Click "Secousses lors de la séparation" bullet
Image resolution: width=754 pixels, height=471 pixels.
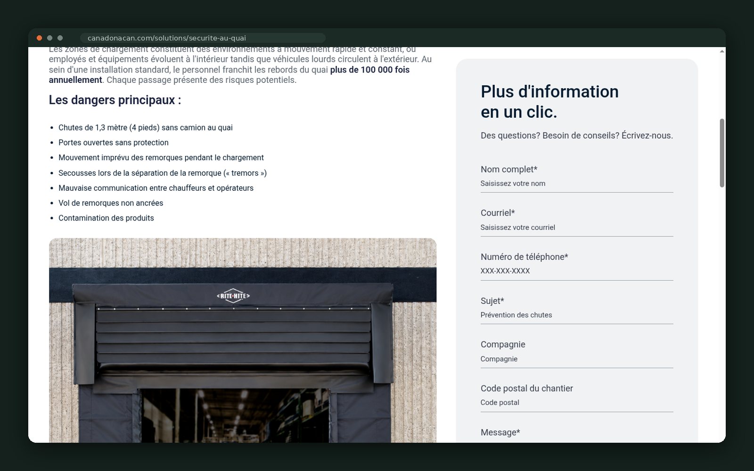pos(163,173)
